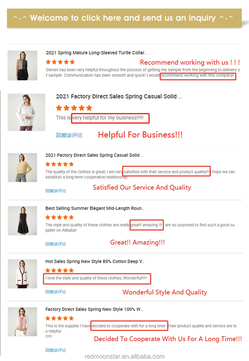Open the yellow sweater product thumbnail
This screenshot has height=361, width=249.
coord(22,167)
